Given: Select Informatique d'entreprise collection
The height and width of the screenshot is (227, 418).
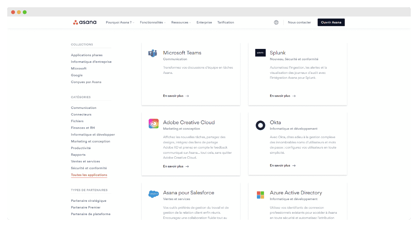Looking at the screenshot, I should tap(91, 62).
